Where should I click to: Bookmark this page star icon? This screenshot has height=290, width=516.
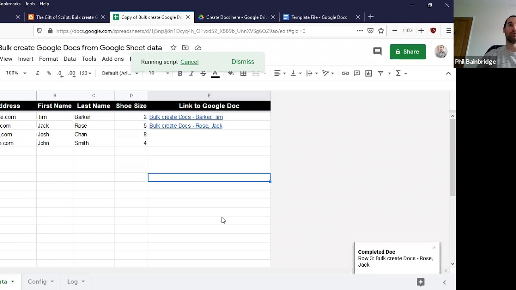coord(381,31)
